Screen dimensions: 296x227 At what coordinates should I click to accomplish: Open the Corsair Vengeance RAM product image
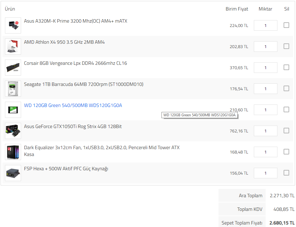pyautogui.click(x=13, y=68)
